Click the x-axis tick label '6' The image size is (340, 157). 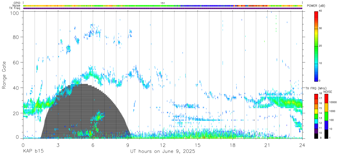click(x=93, y=145)
